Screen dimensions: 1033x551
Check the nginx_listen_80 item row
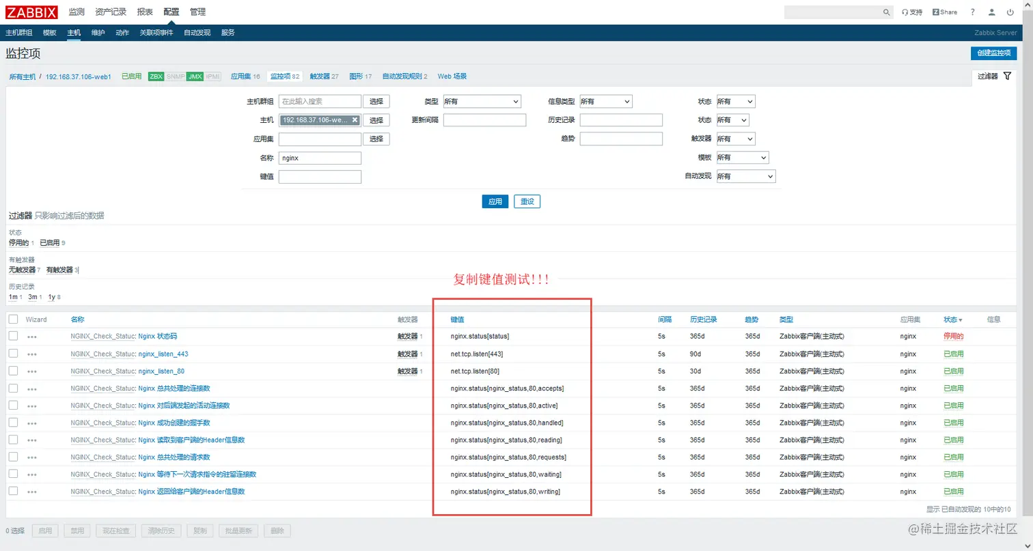click(13, 371)
